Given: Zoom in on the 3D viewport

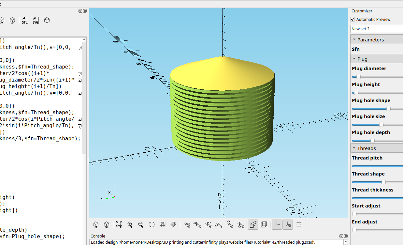Looking at the screenshot, I should [x=130, y=224].
